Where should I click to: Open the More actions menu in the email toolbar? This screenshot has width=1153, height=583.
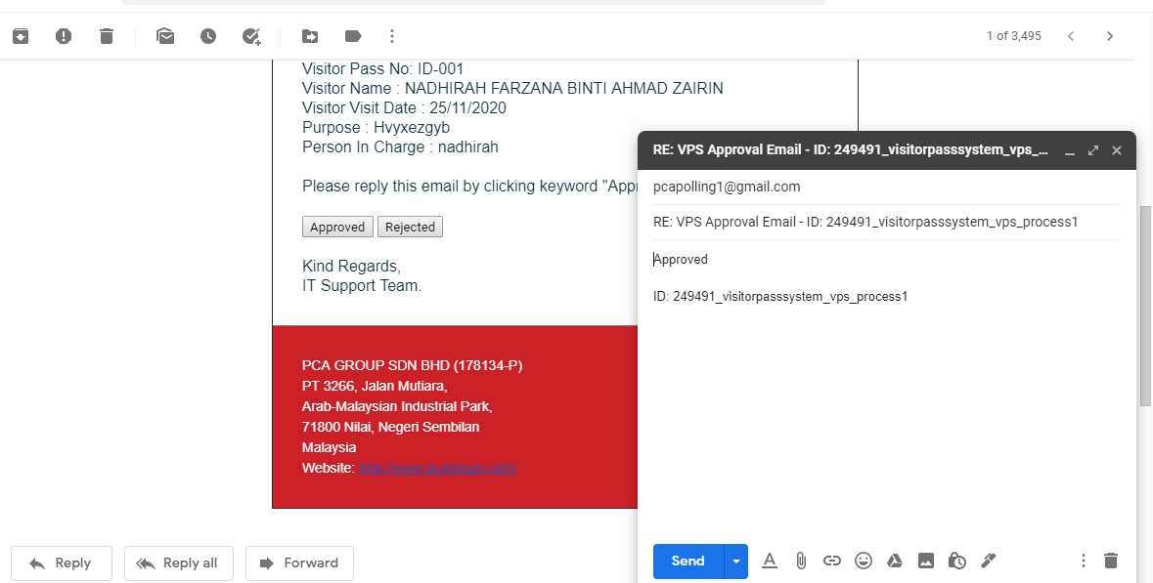coord(392,36)
